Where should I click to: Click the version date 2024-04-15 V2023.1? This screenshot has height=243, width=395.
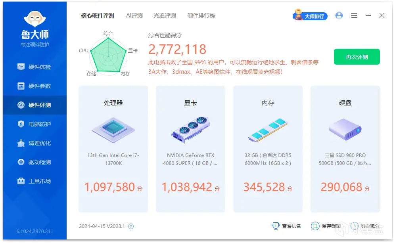[x=102, y=226]
